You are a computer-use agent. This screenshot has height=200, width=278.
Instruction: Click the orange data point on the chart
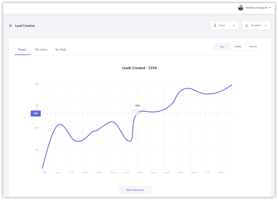click(x=137, y=113)
